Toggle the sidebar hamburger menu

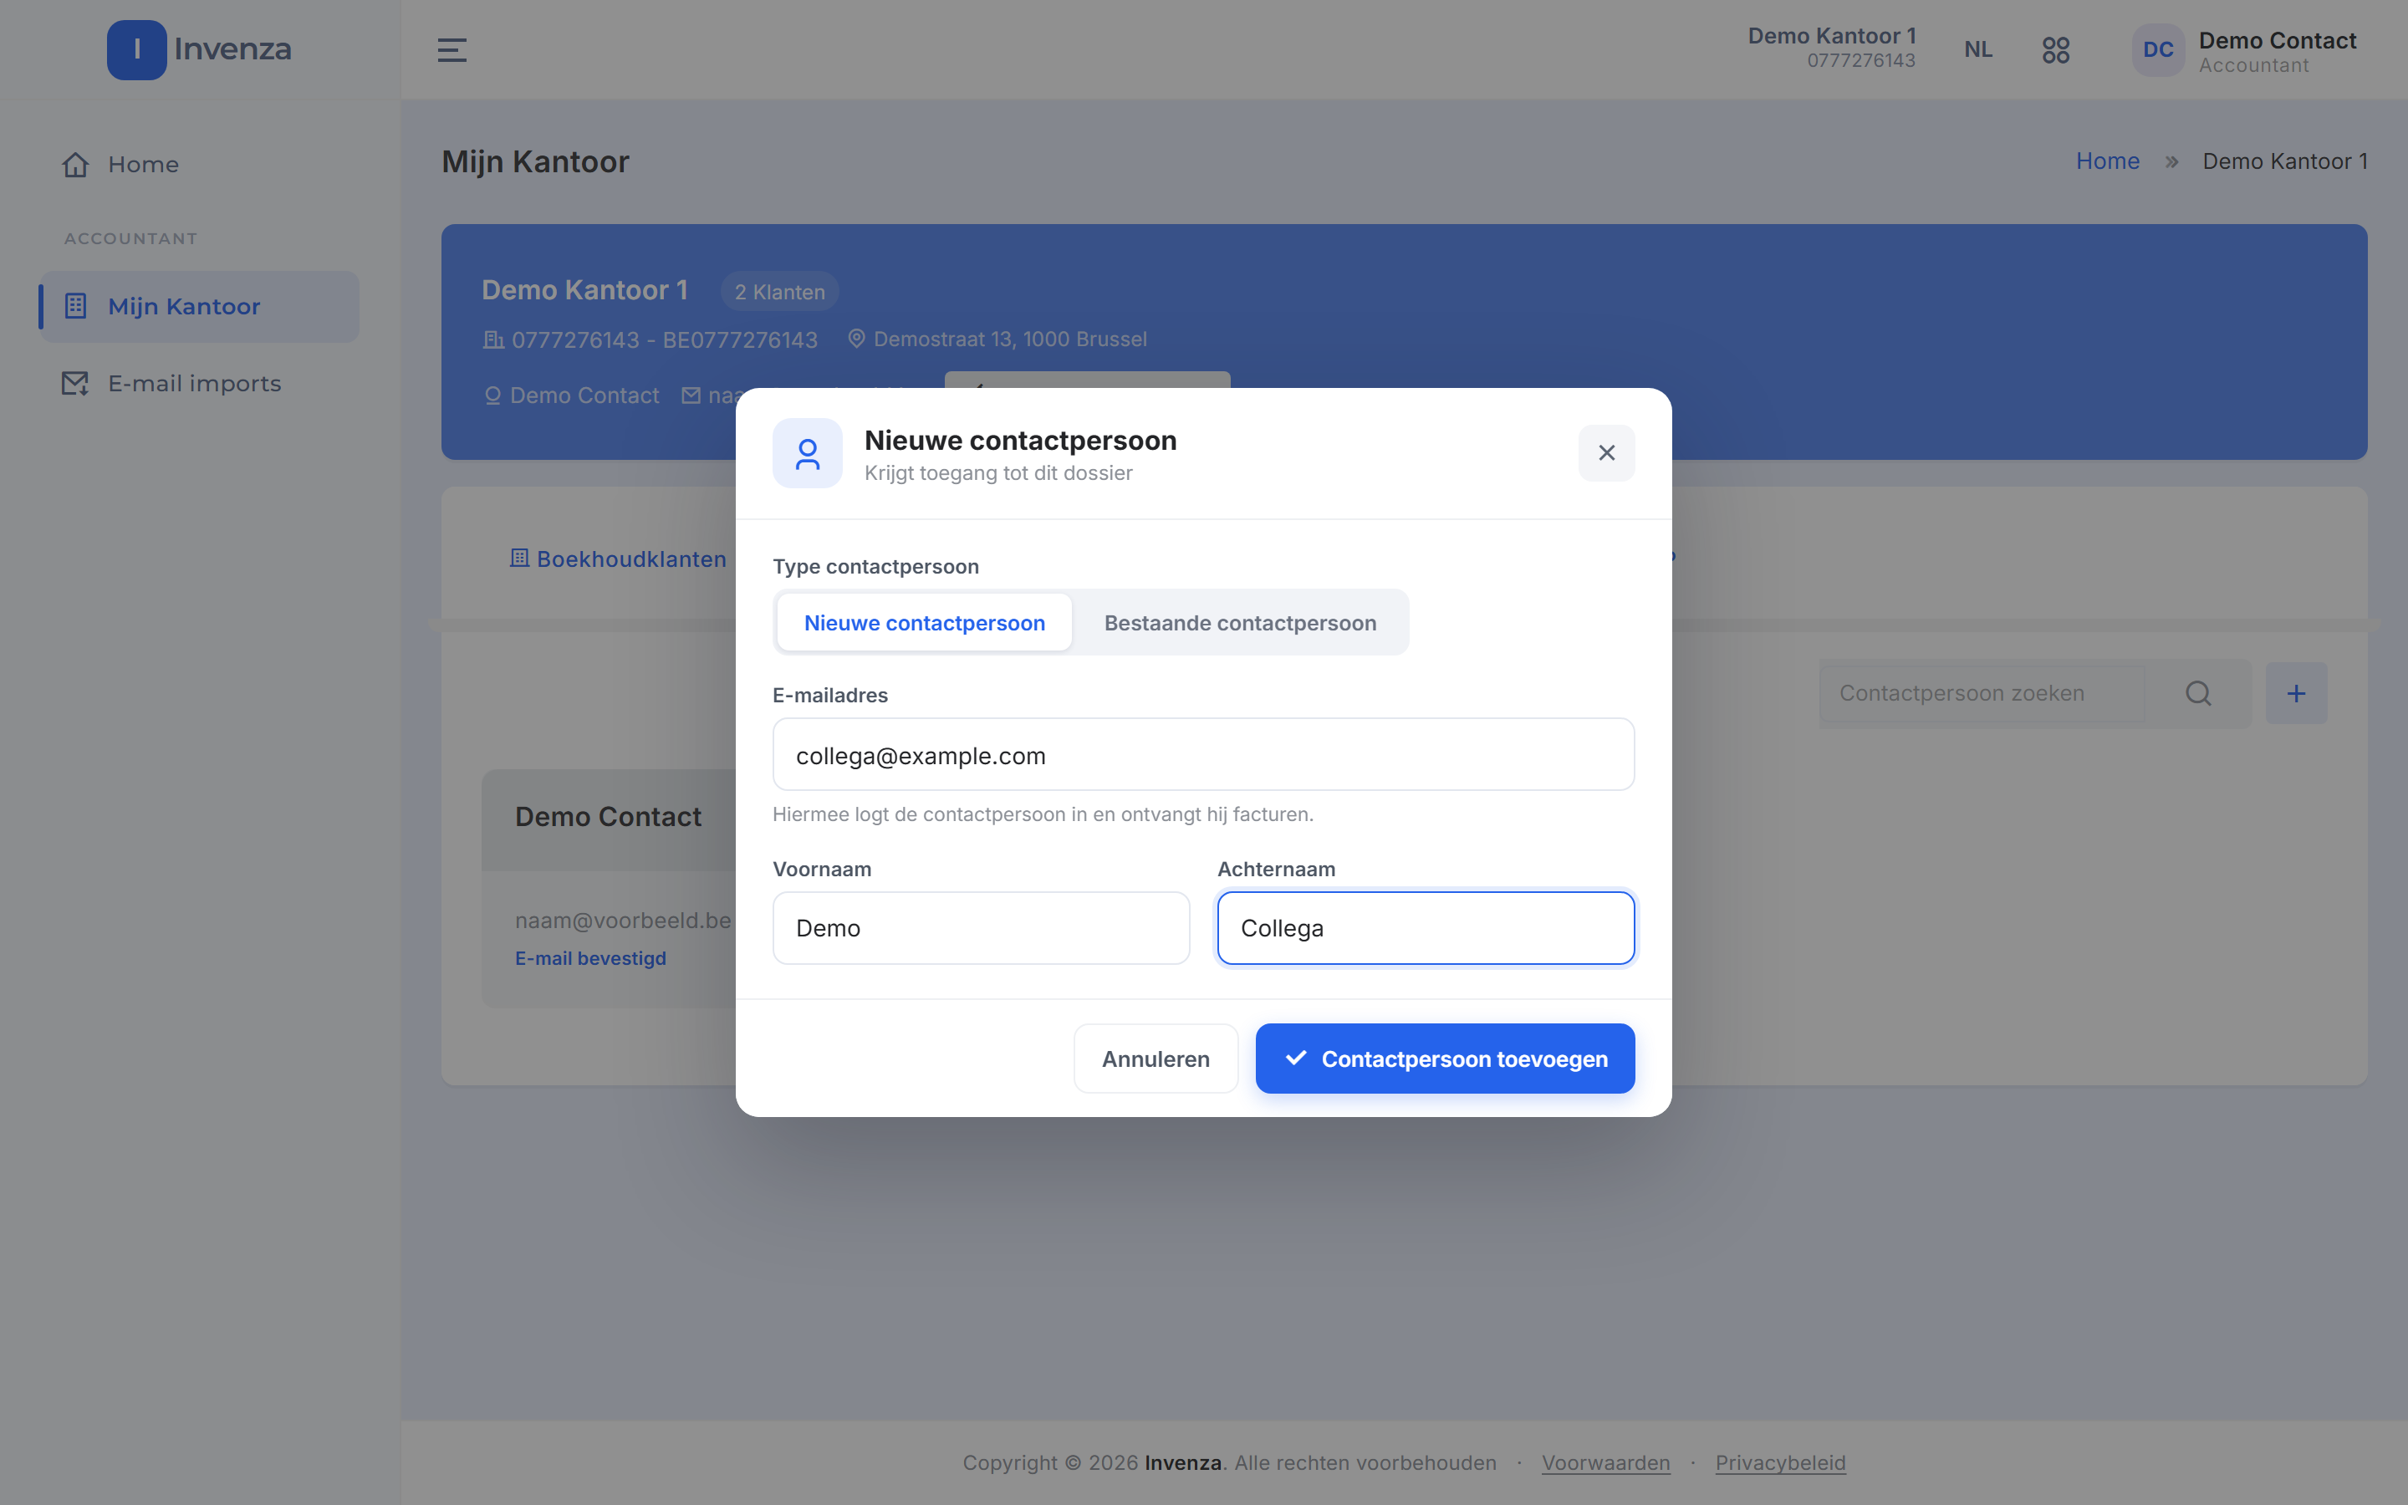point(451,50)
